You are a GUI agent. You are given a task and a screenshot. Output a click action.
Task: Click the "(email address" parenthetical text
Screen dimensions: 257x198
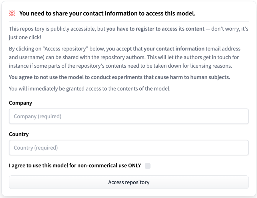pos(223,49)
